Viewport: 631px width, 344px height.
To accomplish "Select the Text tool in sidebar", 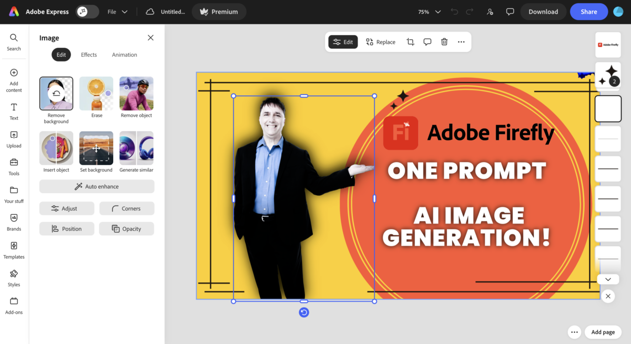I will tap(14, 112).
